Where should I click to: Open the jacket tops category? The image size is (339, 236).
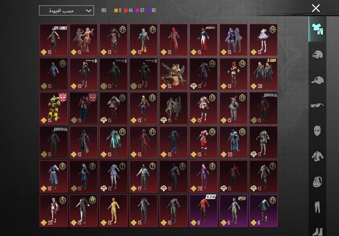click(317, 156)
